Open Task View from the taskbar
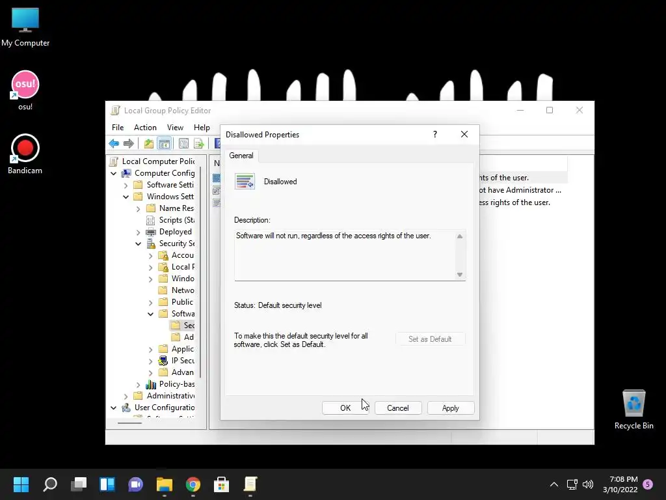The height and width of the screenshot is (500, 666). [79, 484]
